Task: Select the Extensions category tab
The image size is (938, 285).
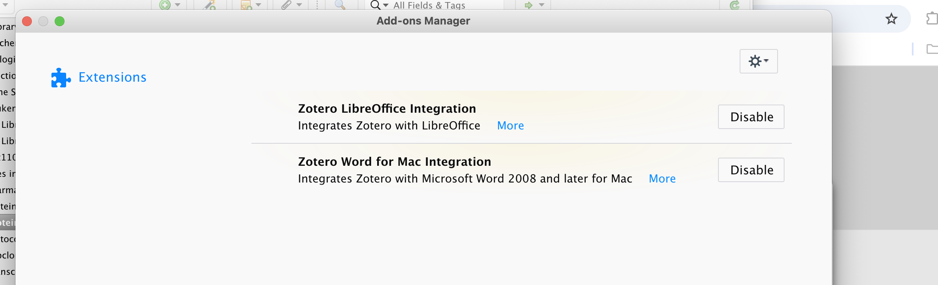Action: tap(112, 77)
